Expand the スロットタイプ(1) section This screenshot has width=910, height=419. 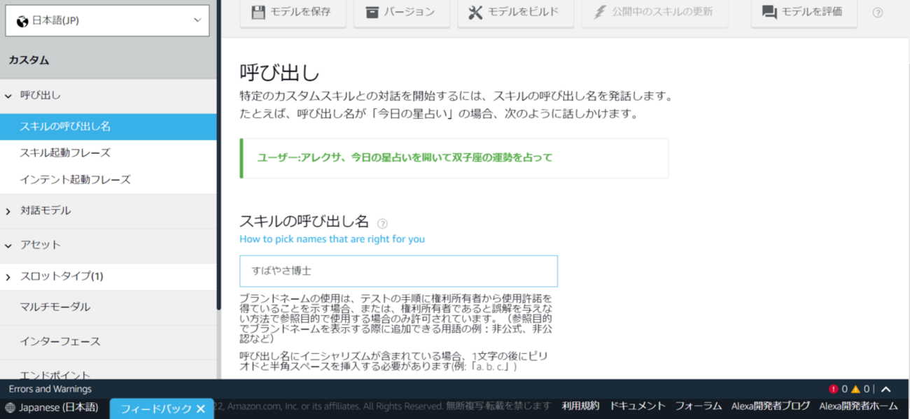click(x=8, y=277)
